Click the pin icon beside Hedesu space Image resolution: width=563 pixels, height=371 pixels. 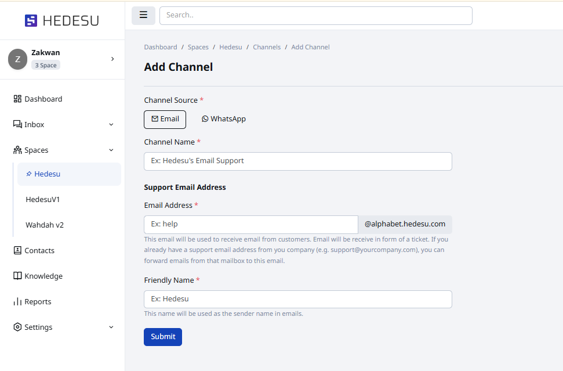point(29,174)
